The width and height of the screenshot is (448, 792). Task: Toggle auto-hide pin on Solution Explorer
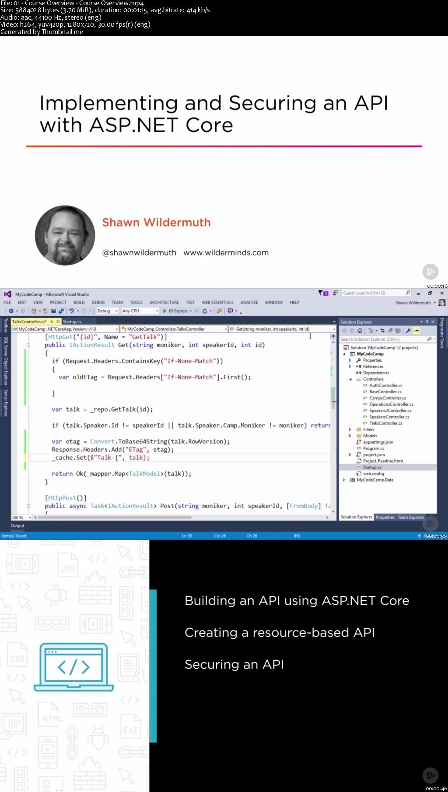(427, 322)
